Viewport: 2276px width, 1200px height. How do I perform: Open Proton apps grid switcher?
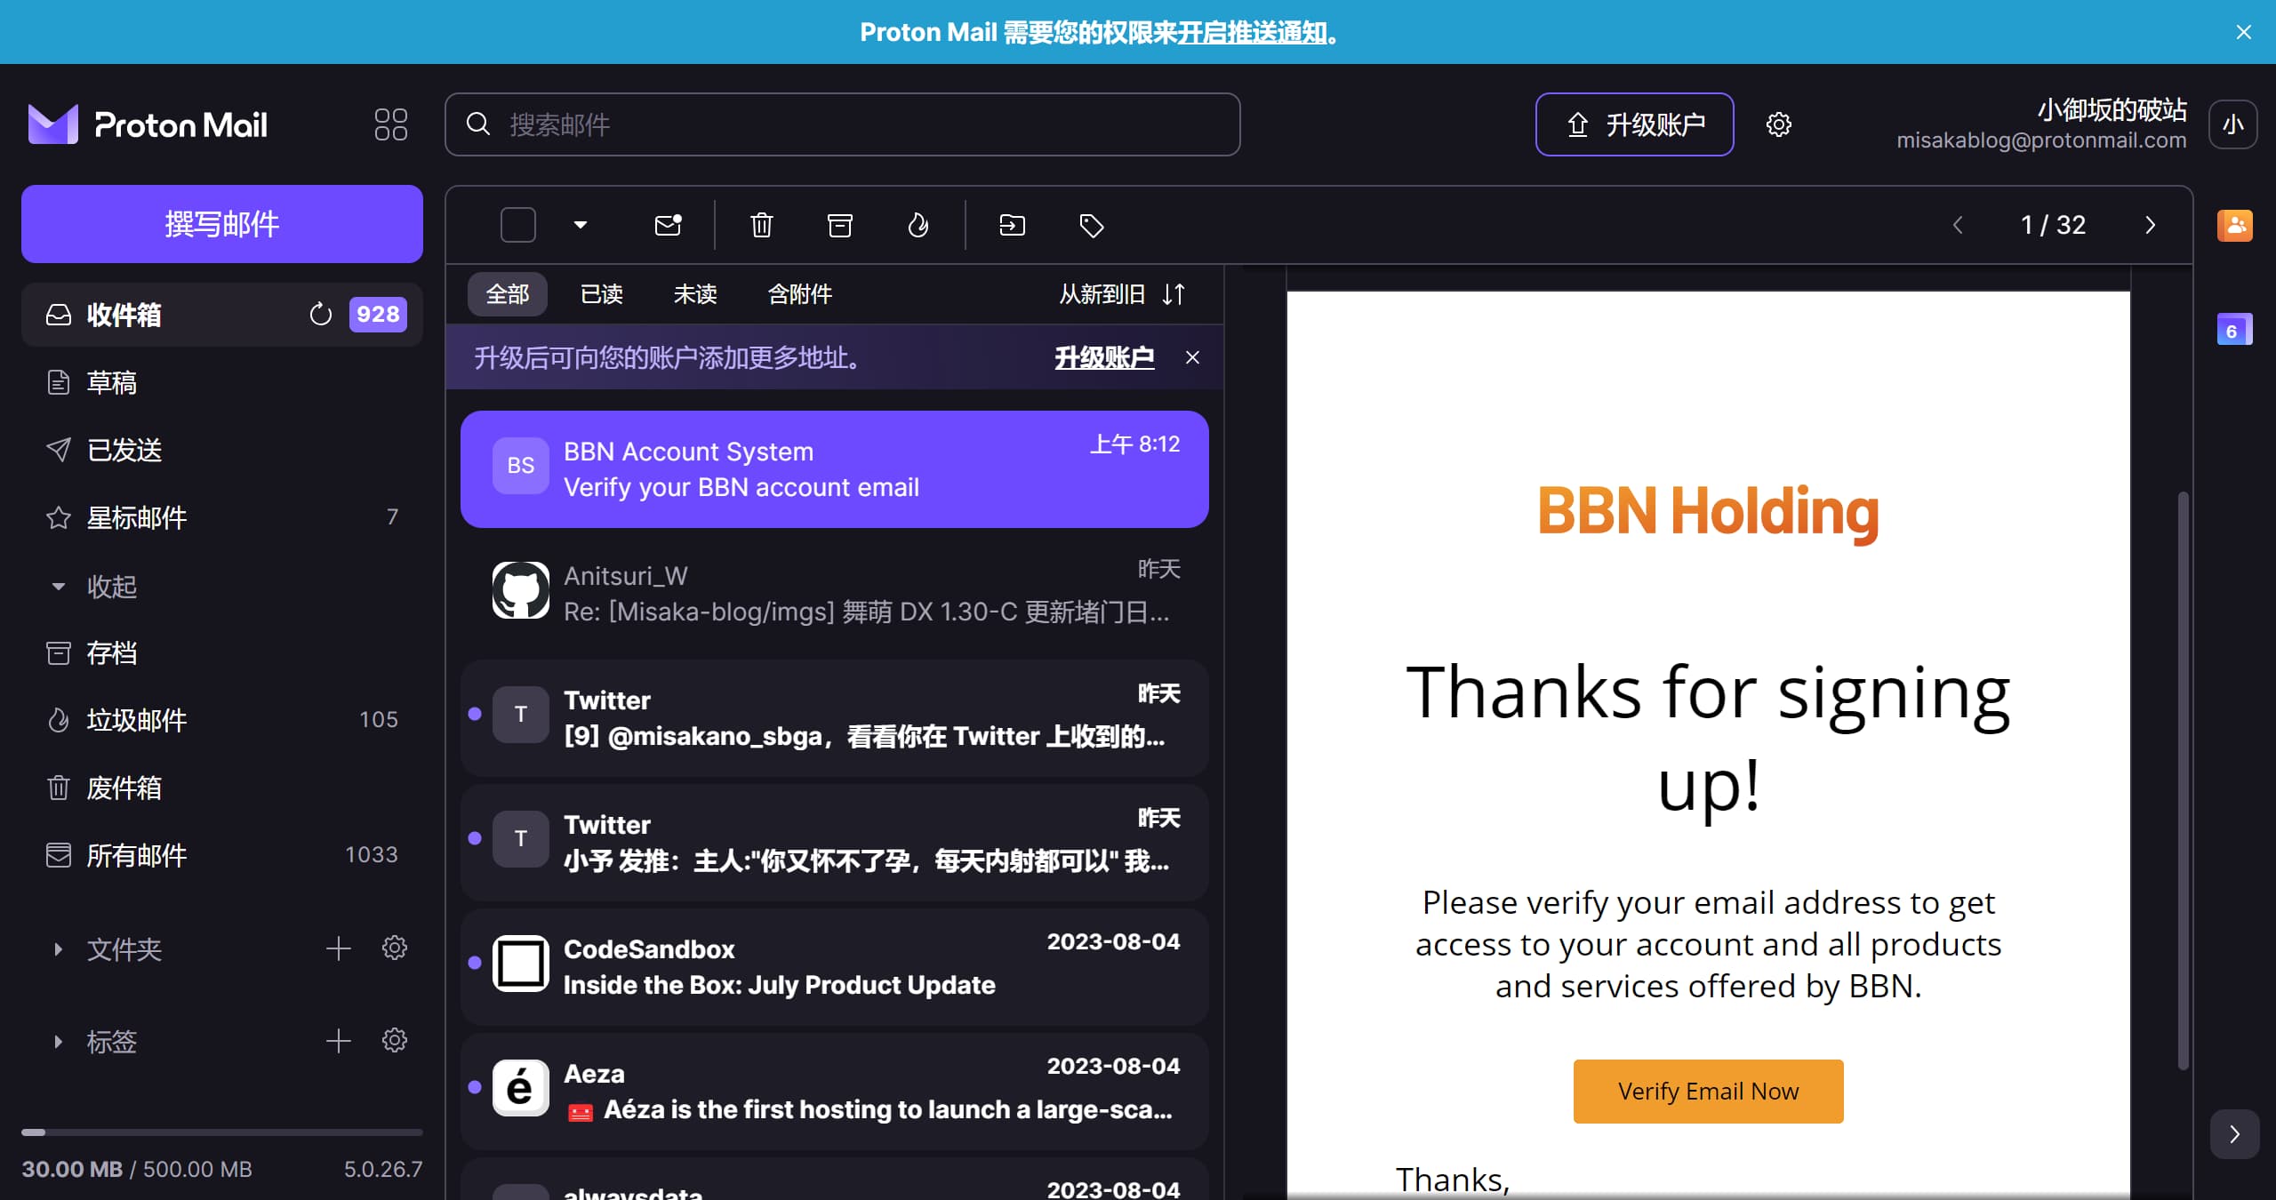tap(390, 124)
